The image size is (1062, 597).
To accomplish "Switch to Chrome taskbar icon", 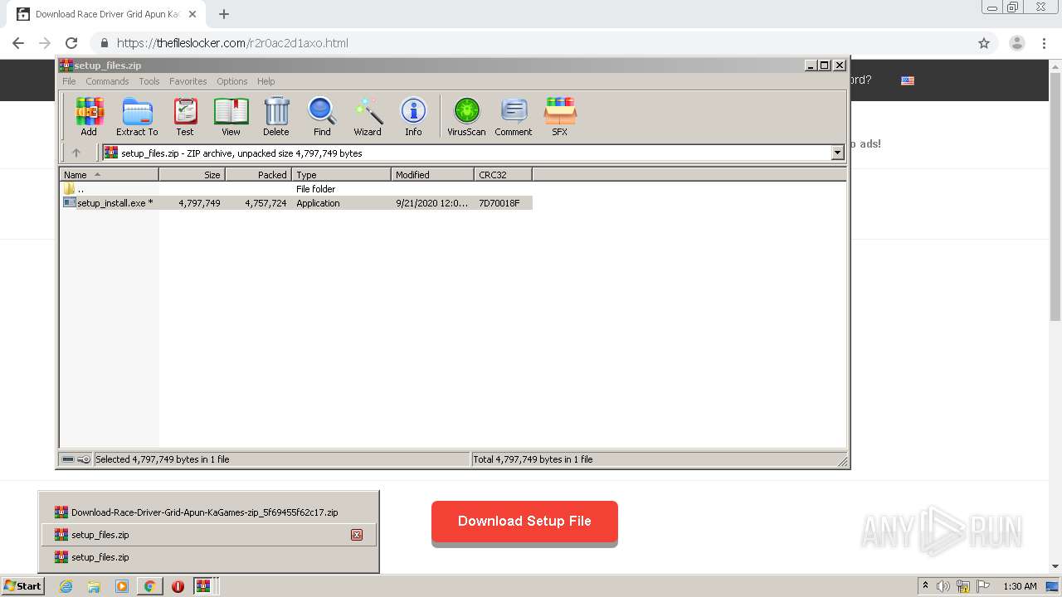I will [149, 586].
